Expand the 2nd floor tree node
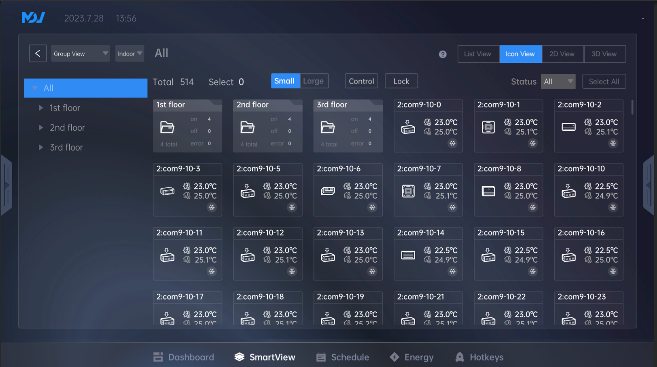The height and width of the screenshot is (367, 657). point(41,128)
